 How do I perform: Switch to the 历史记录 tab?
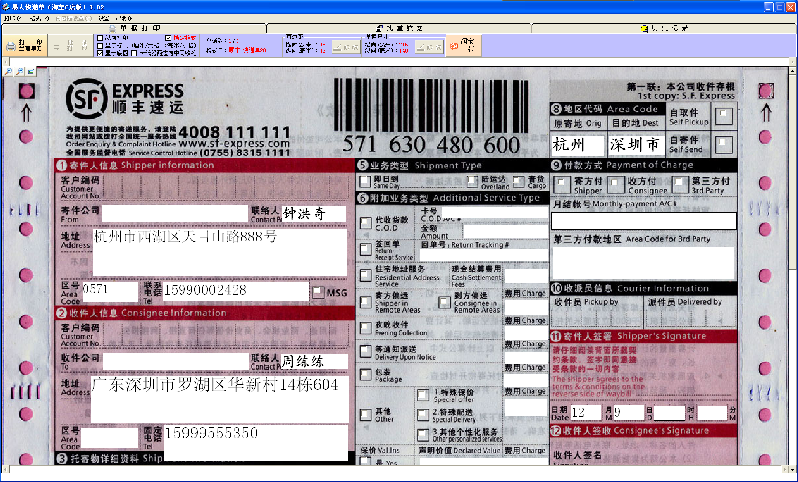[x=665, y=28]
